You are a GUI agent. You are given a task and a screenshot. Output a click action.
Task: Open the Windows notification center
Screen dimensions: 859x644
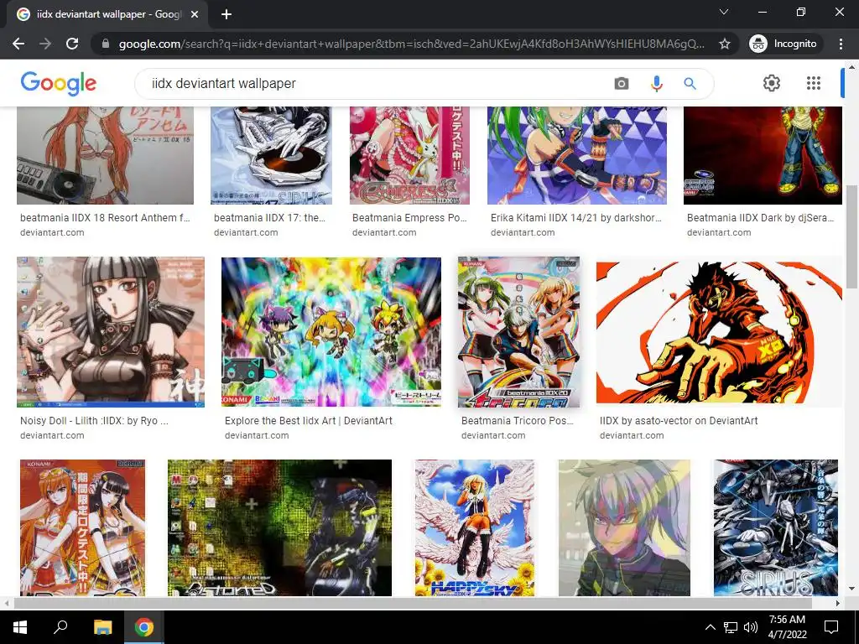pos(831,627)
